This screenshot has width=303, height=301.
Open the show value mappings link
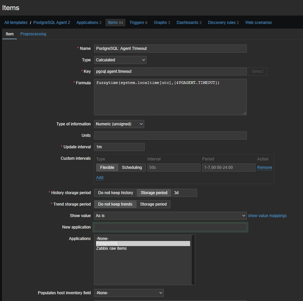point(267,216)
